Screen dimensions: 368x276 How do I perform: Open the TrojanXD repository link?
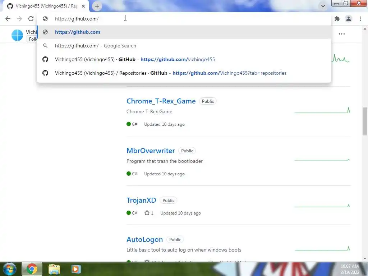pyautogui.click(x=141, y=200)
